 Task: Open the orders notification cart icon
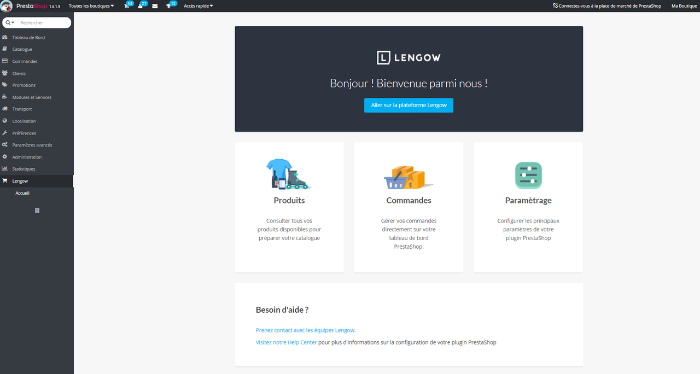coord(127,6)
